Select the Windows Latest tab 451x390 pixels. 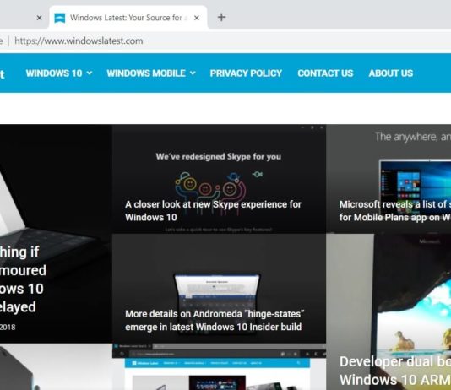tap(128, 18)
